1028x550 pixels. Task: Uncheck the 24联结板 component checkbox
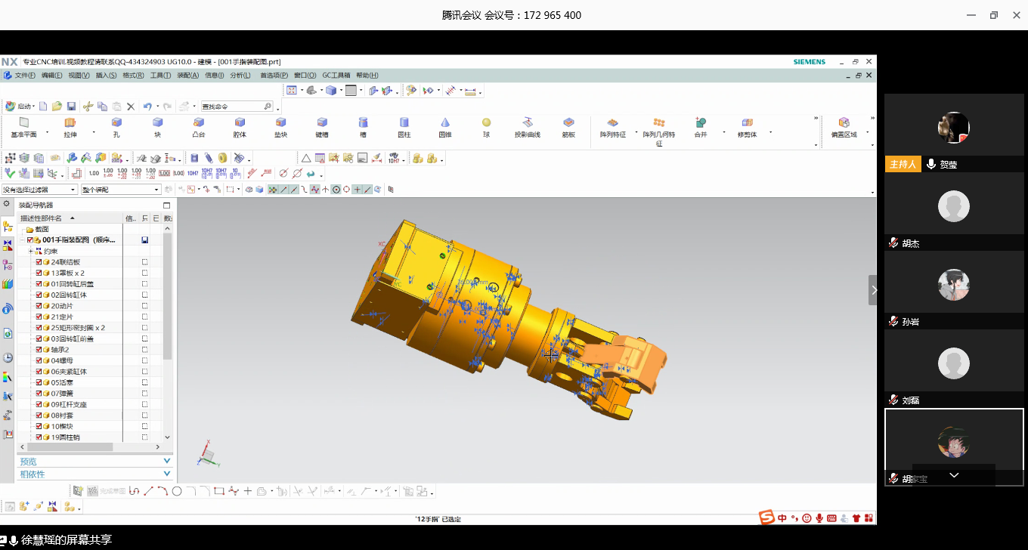pyautogui.click(x=39, y=262)
